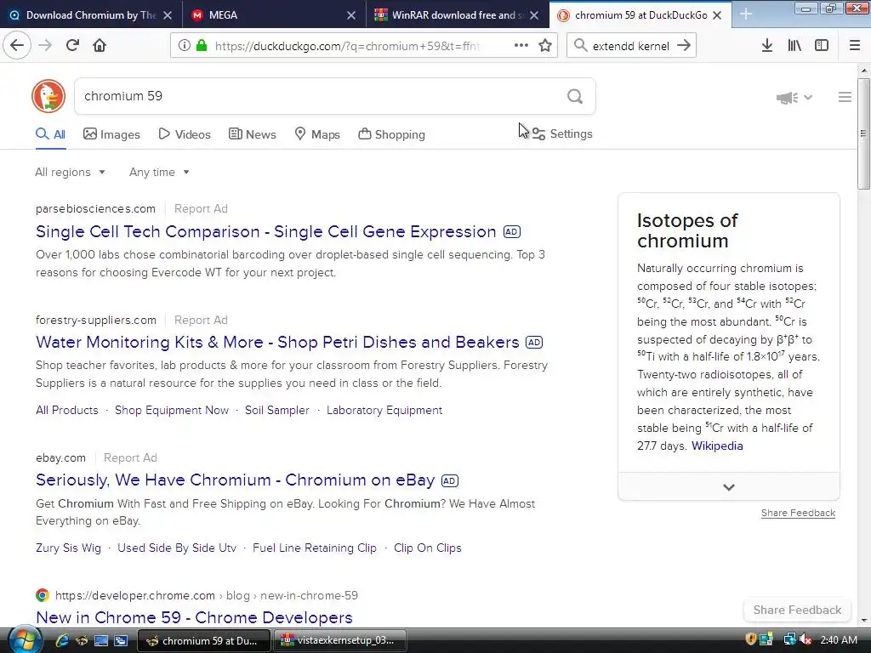Bookmark this page with the star
Screen dimensions: 871x653
545,45
